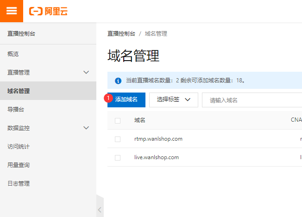The image size is (302, 217).
Task: Open the orange hamburger menu
Action: (12, 11)
